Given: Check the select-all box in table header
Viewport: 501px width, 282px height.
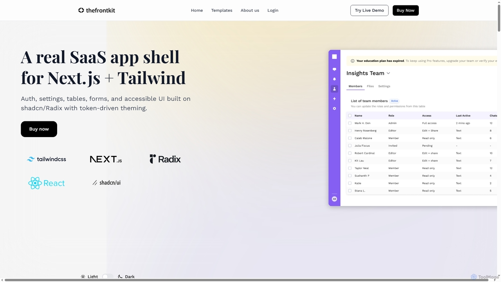Looking at the screenshot, I should pos(350,116).
